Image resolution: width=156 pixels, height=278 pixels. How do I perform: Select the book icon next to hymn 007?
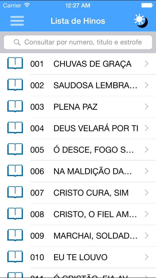(15, 192)
